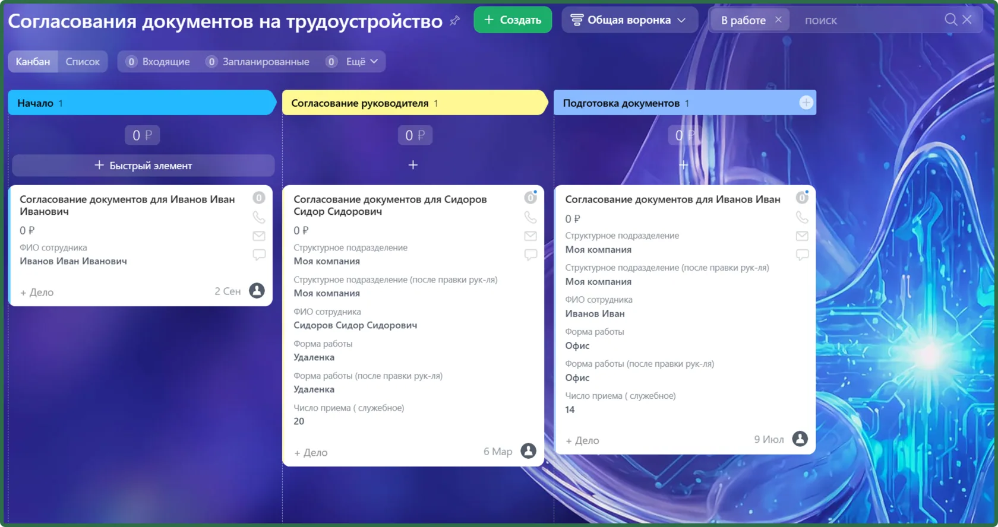The image size is (998, 527).
Task: Click email icon on Иванов Иван Иванович card
Action: (x=259, y=236)
